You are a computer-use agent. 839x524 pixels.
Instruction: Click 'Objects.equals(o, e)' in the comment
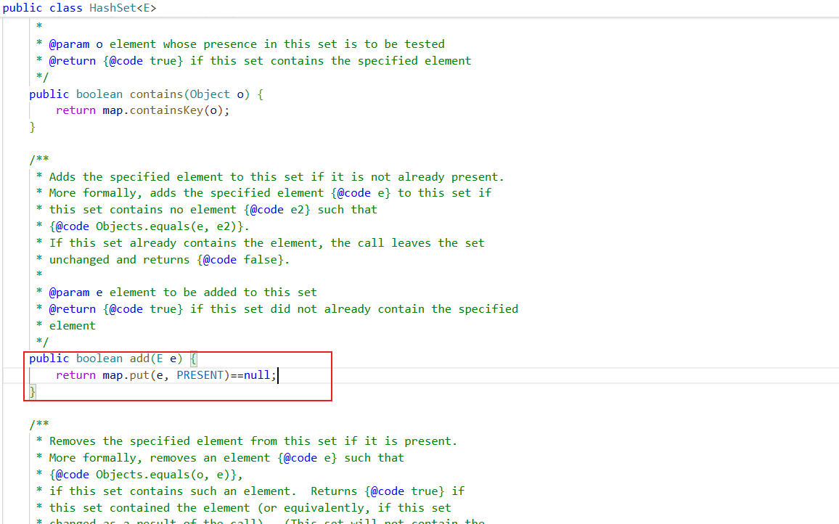point(163,475)
